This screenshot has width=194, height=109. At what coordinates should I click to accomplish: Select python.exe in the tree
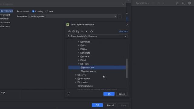[x=97, y=68]
